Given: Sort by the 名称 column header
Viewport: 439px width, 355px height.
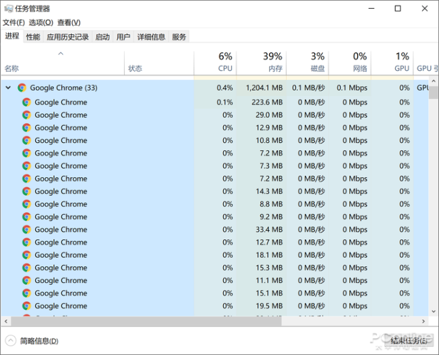Looking at the screenshot, I should 63,63.
